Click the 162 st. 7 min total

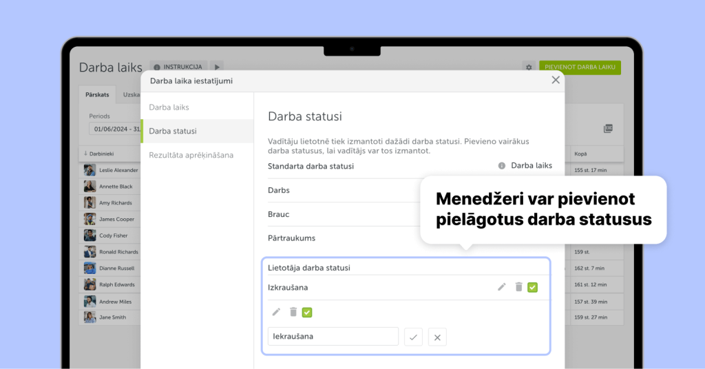coord(589,268)
